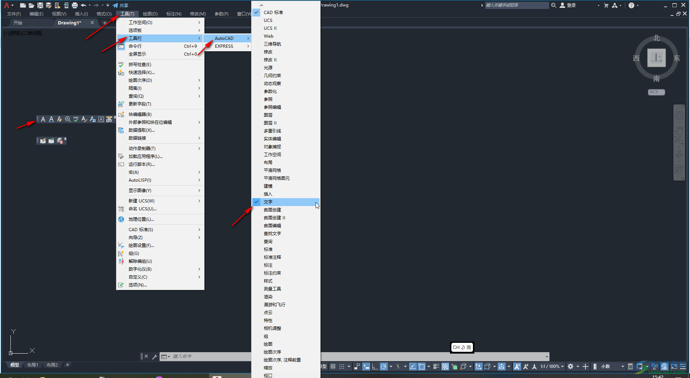The image size is (690, 378).
Task: Select 对象捕捉 toolbar from list
Action: (x=286, y=147)
